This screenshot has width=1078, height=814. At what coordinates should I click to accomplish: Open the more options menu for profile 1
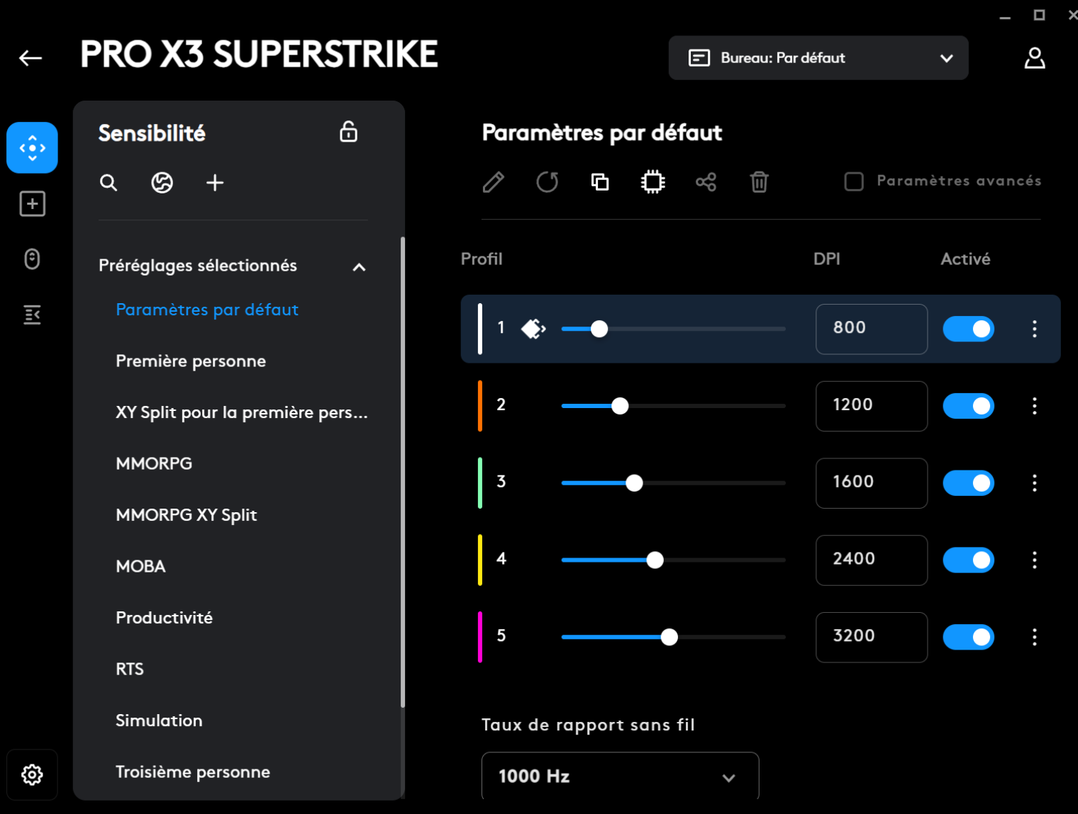(1035, 329)
